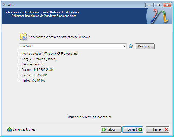Click the refresh arrows icon beside path
The image size is (174, 137).
point(130,46)
